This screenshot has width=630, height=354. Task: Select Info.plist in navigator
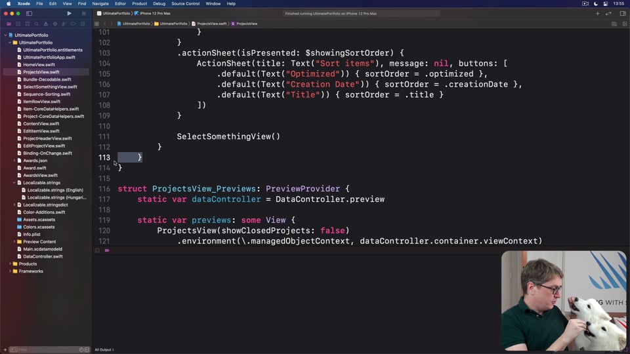point(31,235)
